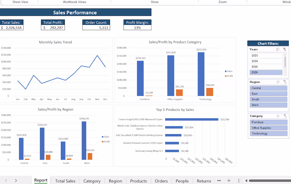Click the Sheet View ribbon group label
The width and height of the screenshot is (291, 184).
(20, 2)
